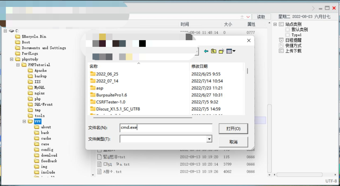This screenshot has height=186, width=340.
Task: Click the 读取 button
Action: click(x=261, y=17)
